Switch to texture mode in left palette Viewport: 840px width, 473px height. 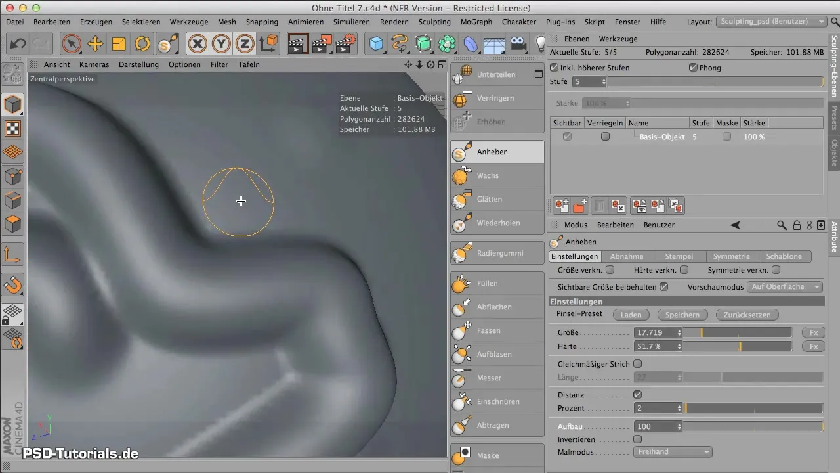[x=13, y=128]
